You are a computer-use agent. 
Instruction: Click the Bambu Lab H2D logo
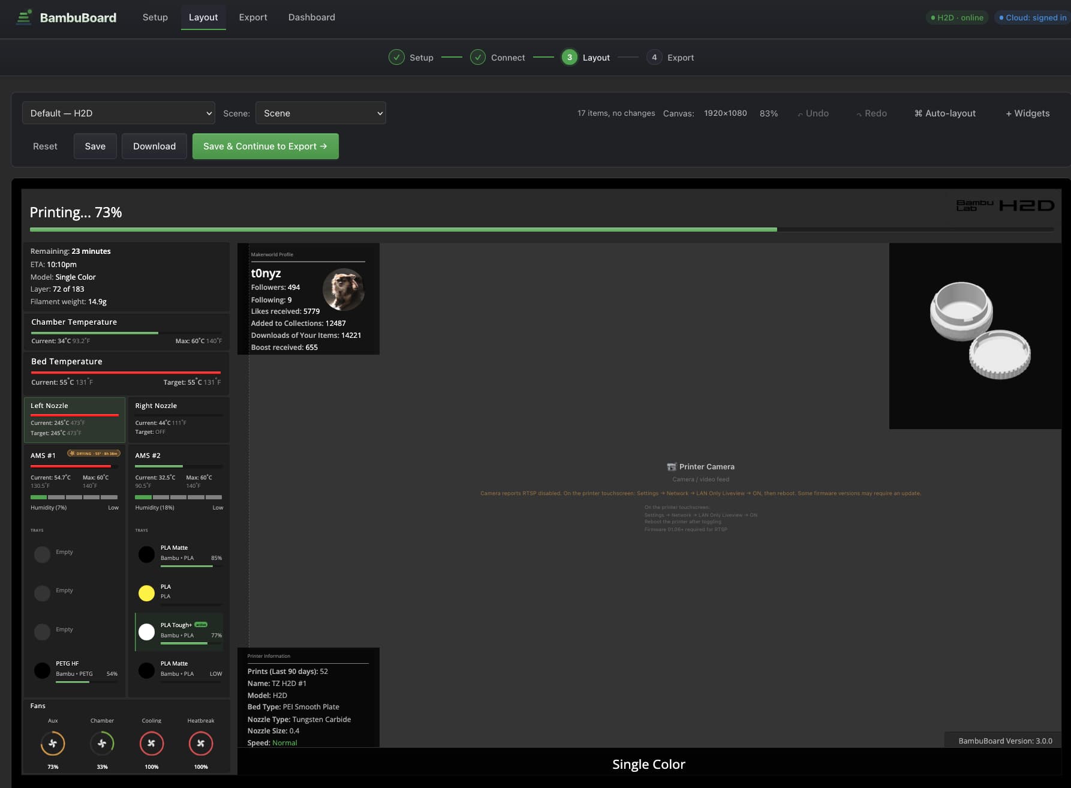(1005, 206)
